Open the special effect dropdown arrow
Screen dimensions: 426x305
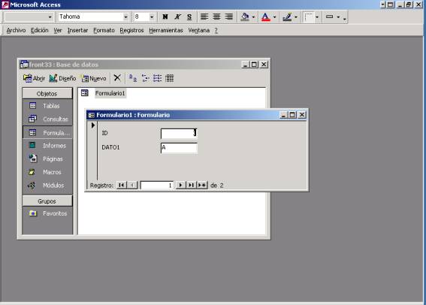(x=338, y=17)
